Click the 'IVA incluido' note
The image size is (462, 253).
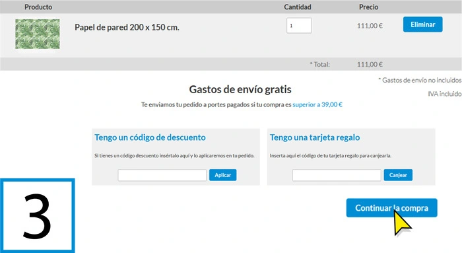click(x=445, y=94)
